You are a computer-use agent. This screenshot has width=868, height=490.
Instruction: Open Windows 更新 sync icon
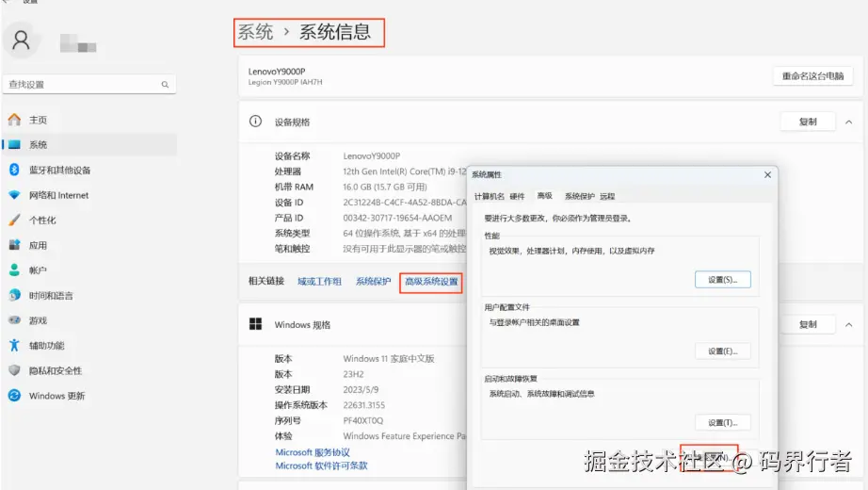[14, 396]
